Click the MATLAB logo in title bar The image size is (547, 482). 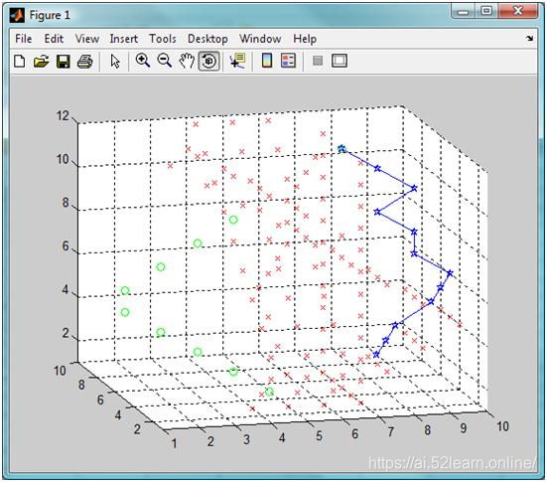tap(17, 15)
